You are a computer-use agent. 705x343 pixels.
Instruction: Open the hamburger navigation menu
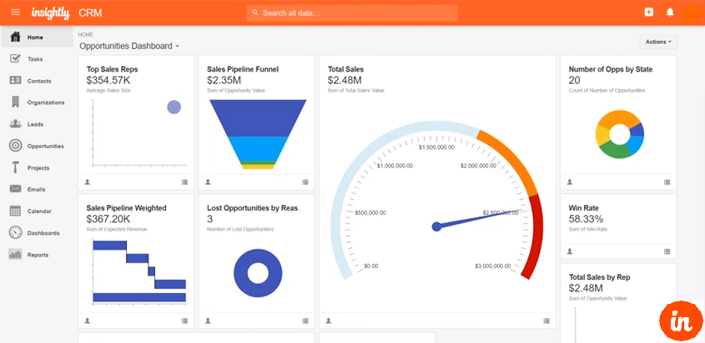[x=15, y=12]
